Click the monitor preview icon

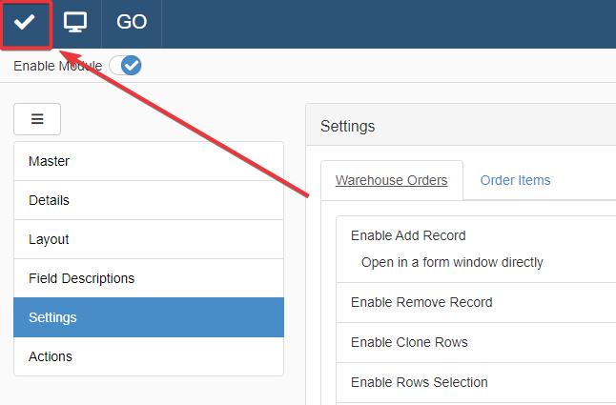[x=75, y=23]
